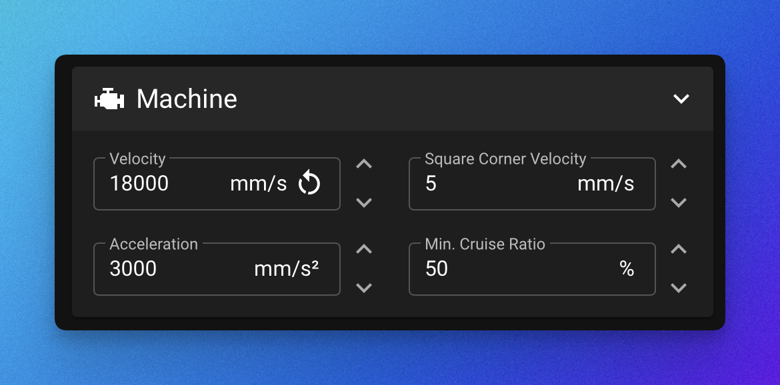Decrease Velocity with the down arrow

point(364,202)
